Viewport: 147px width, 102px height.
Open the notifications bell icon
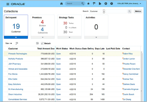click(x=100, y=3)
